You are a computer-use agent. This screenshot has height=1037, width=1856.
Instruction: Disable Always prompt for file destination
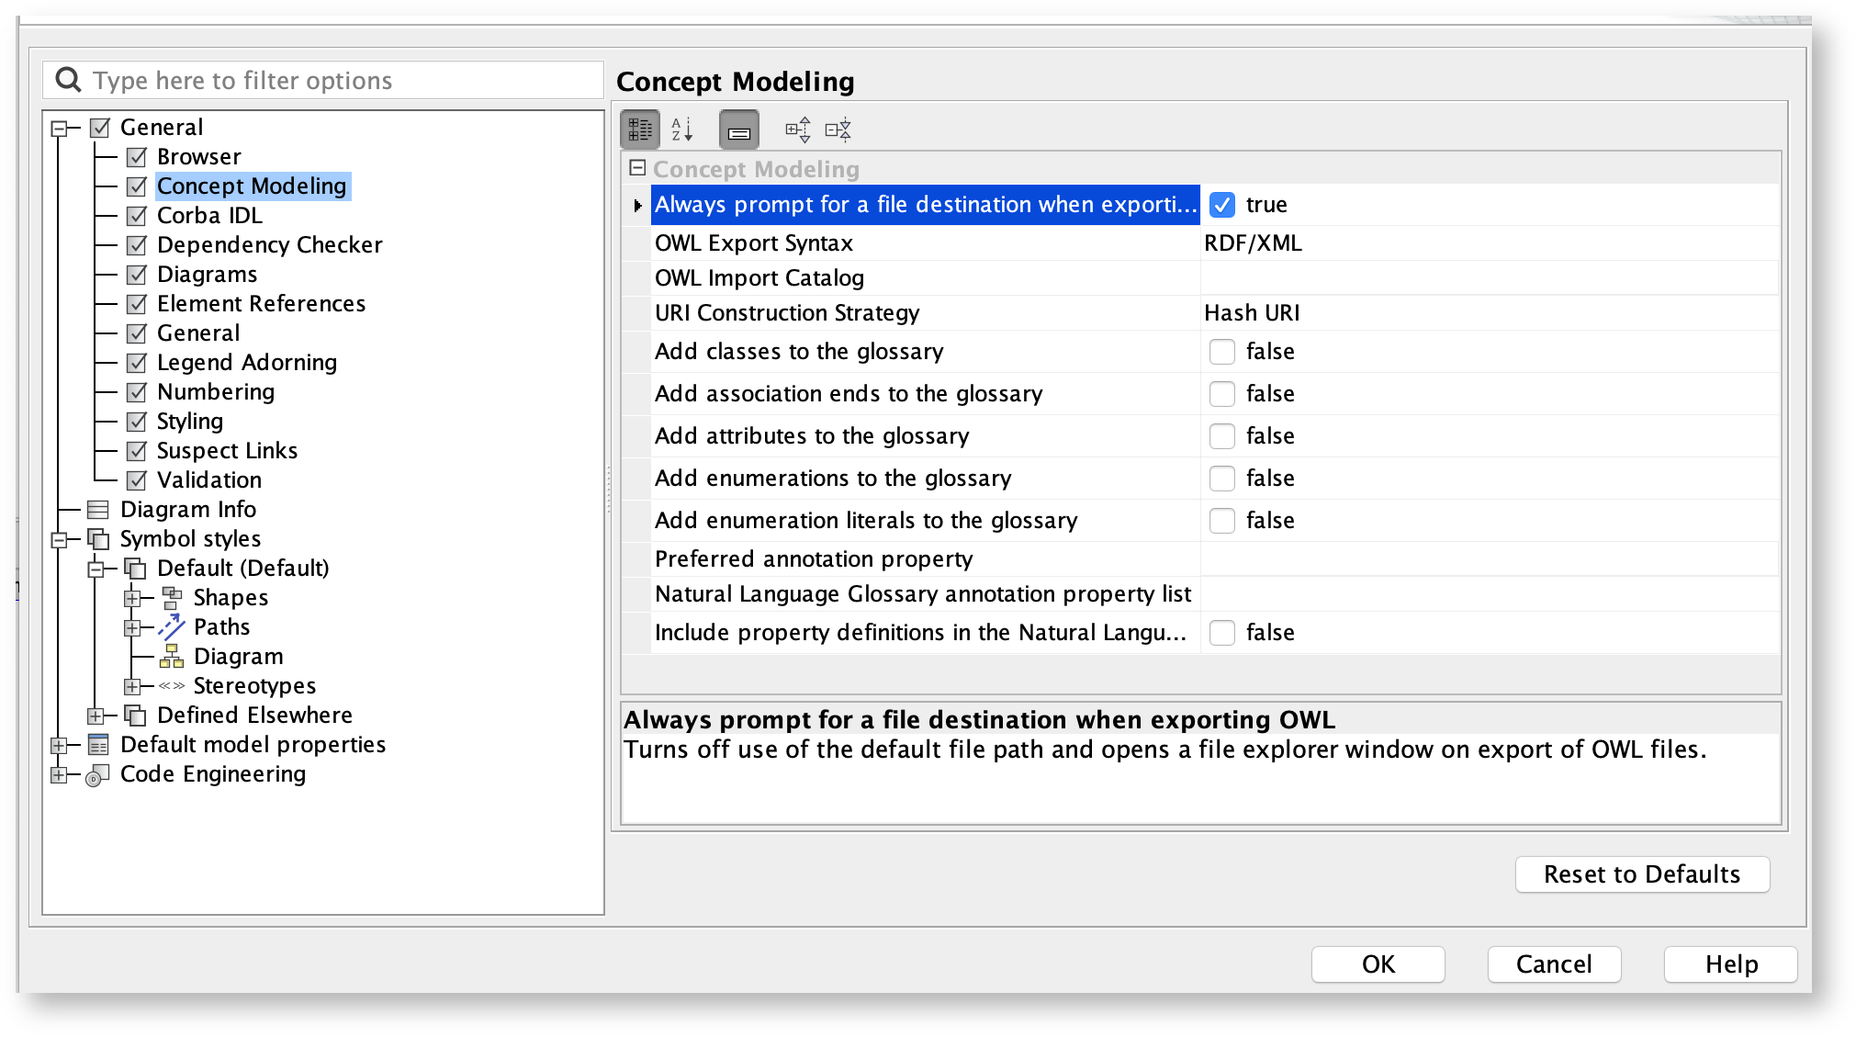(x=1222, y=205)
